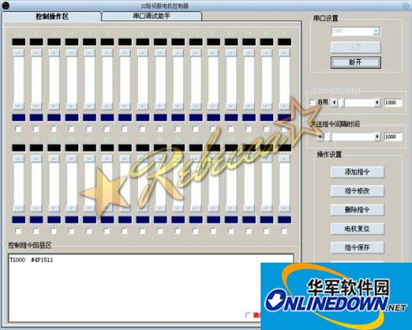Image resolution: width=412 pixels, height=330 pixels.
Task: Click the thumb of the 启用 time slider
Action: click(341, 103)
